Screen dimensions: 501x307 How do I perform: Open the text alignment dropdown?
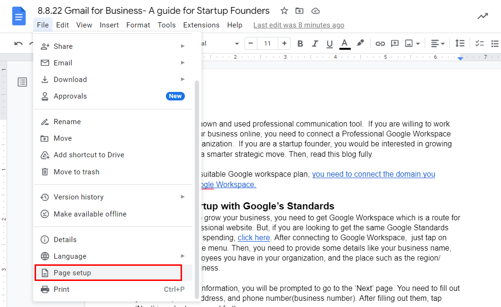[437, 44]
